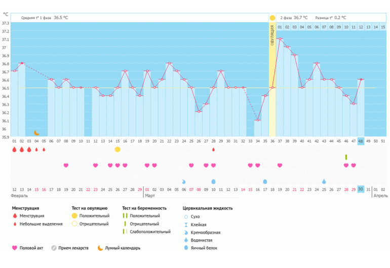
Task: Click the Половой акт heart icon in the legend
Action: coord(15,248)
